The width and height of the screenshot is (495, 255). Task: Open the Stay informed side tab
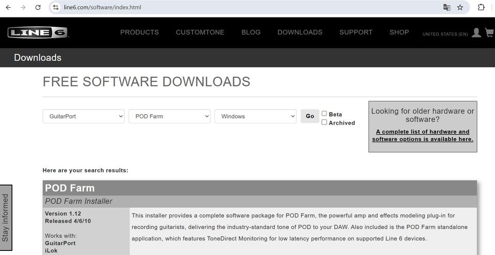point(6,217)
